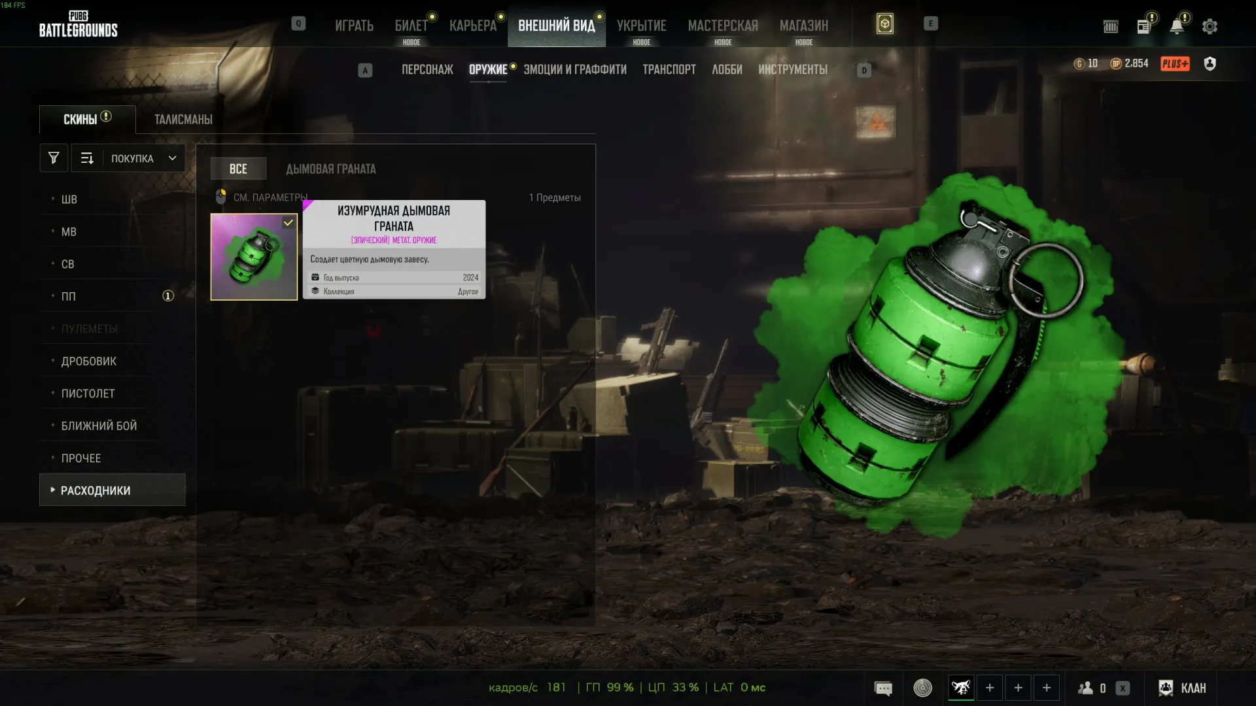1256x706 pixels.
Task: Click СМ. ПАРАМЕТРЫ link
Action: (270, 197)
